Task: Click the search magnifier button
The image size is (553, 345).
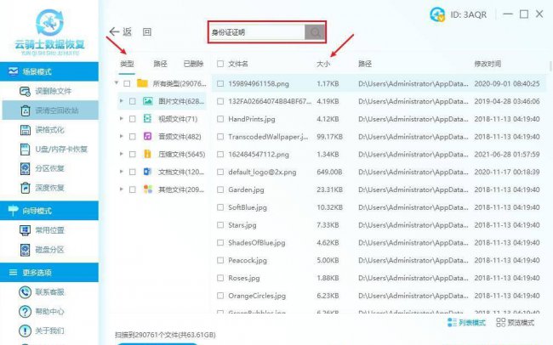Action: (315, 32)
